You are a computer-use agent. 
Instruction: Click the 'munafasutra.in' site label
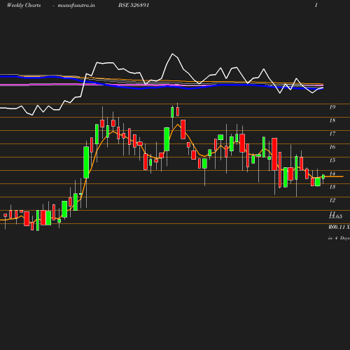click(76, 5)
